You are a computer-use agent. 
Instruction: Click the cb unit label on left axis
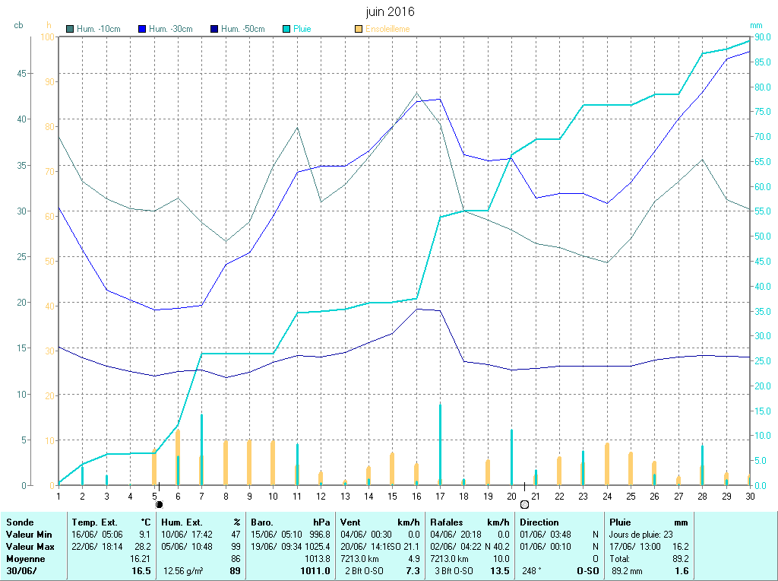18,25
